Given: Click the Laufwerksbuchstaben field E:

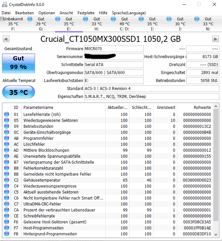Looking at the screenshot, I should click(x=114, y=81).
